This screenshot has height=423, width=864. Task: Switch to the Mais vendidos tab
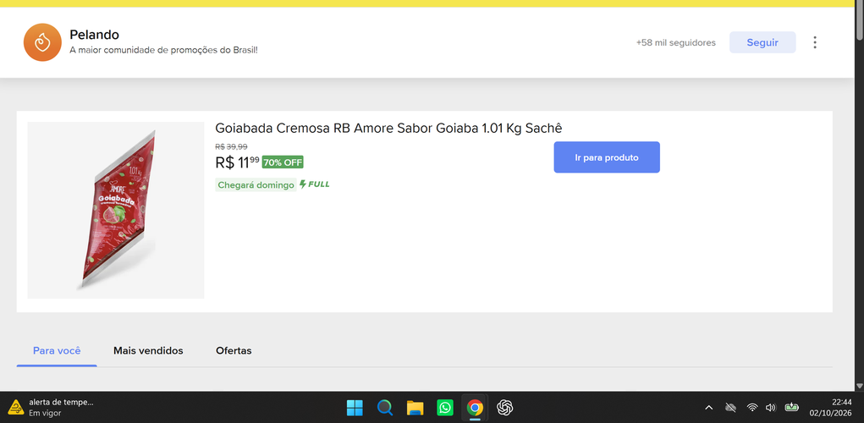pyautogui.click(x=148, y=351)
